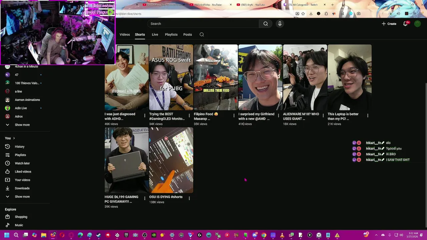Viewport: 427px width, 240px height.
Task: Open the OSU IS DYING short thumbnail
Action: pos(171,160)
